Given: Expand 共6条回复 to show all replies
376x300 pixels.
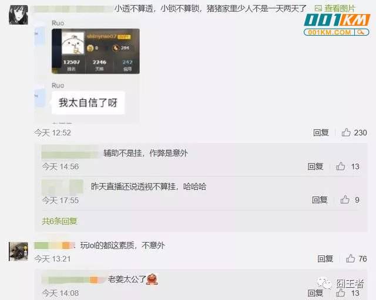Looking at the screenshot, I should [x=59, y=221].
